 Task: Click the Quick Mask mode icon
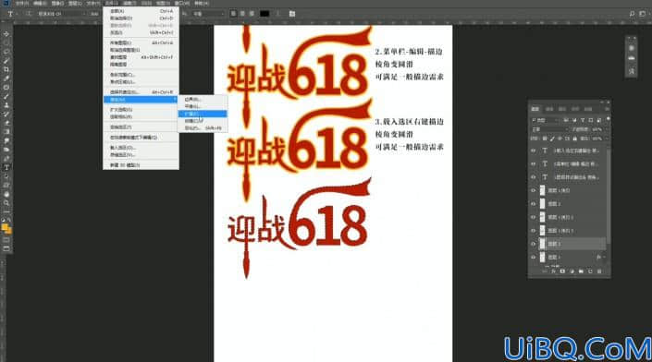click(6, 240)
